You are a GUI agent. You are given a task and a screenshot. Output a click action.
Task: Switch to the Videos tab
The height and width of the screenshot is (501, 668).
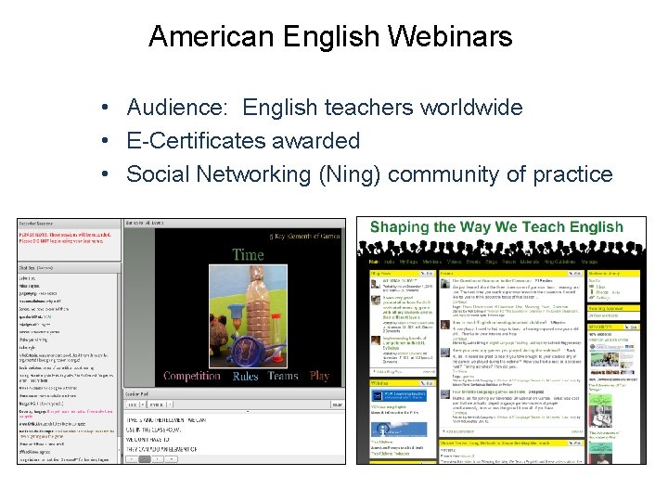454,262
